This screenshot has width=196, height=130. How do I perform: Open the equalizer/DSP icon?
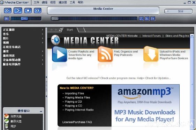147,19
